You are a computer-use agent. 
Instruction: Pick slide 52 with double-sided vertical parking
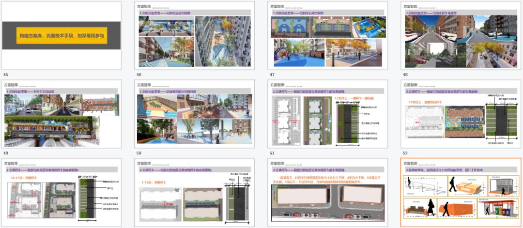tap(461, 114)
